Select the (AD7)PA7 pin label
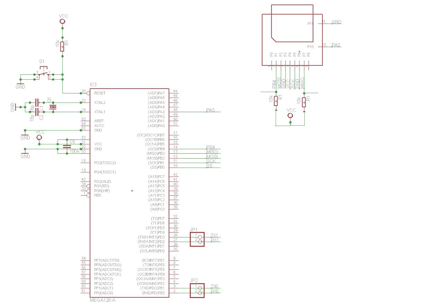Image resolution: width=428 pixels, height=306 pixels. pos(156,93)
